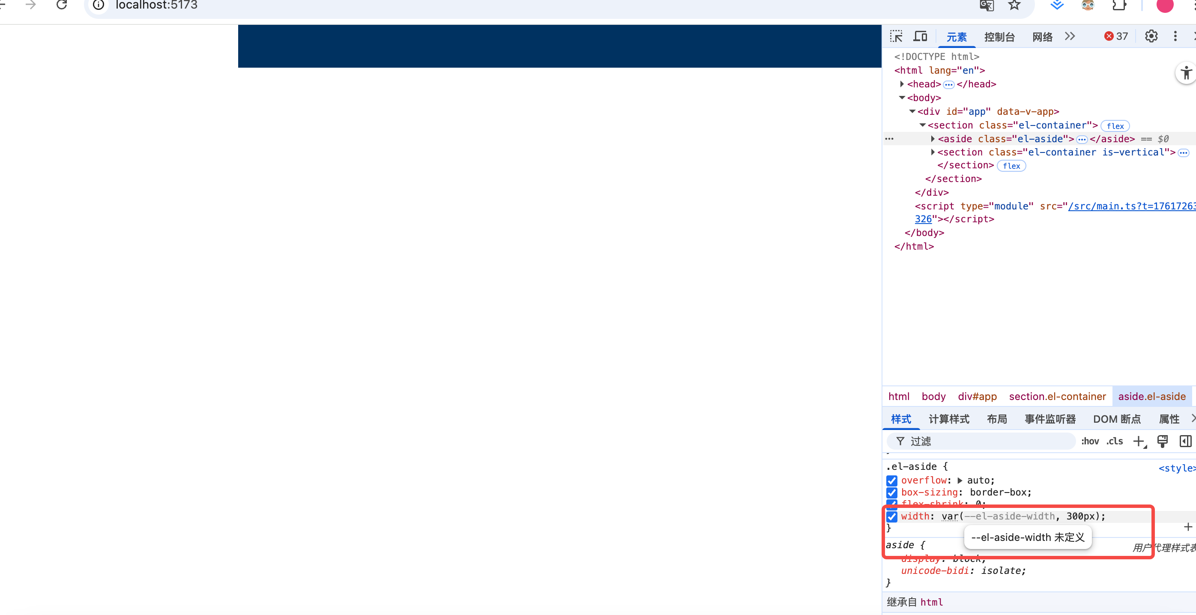The width and height of the screenshot is (1196, 615).
Task: Disable the box-sizing border-box declaration
Action: 892,493
